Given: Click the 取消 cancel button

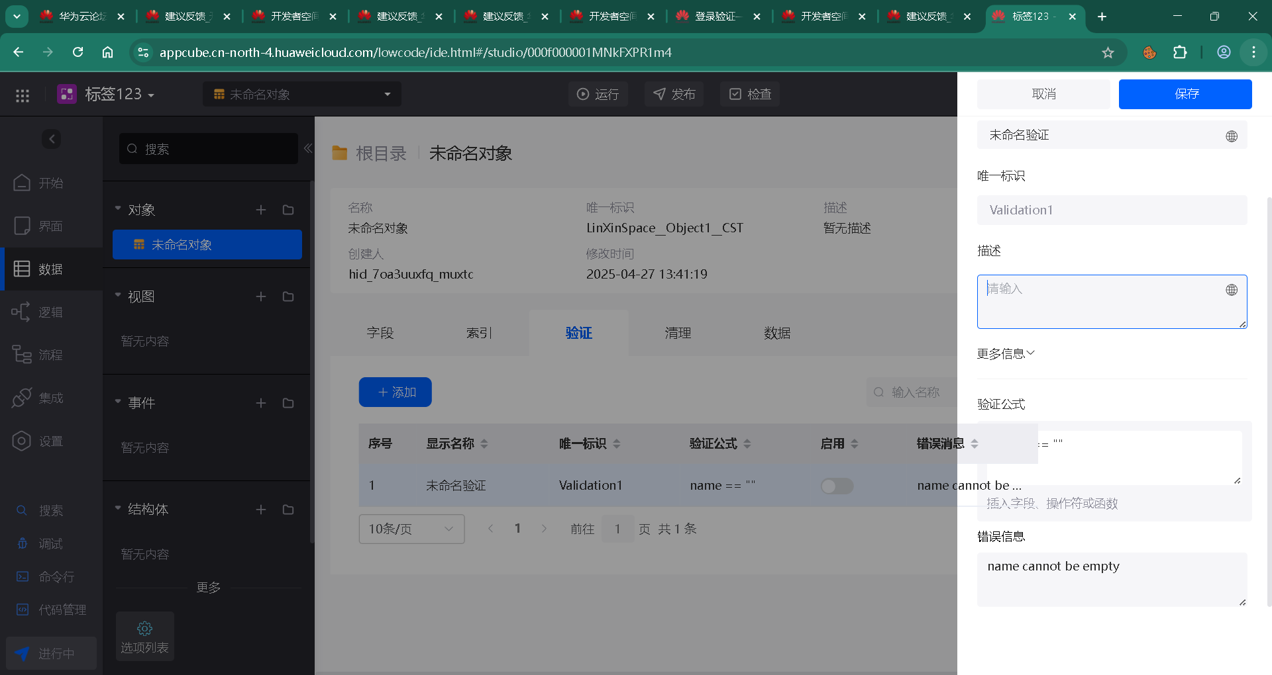Looking at the screenshot, I should (x=1043, y=94).
